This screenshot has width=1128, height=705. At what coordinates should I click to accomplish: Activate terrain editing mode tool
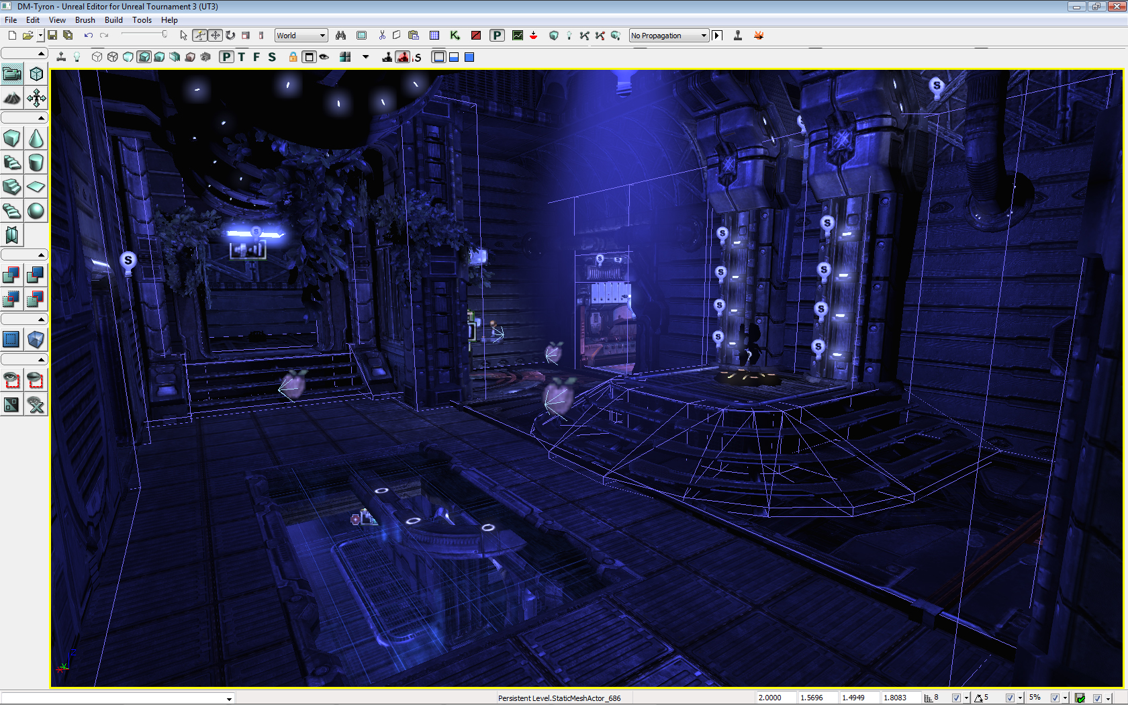pyautogui.click(x=12, y=98)
